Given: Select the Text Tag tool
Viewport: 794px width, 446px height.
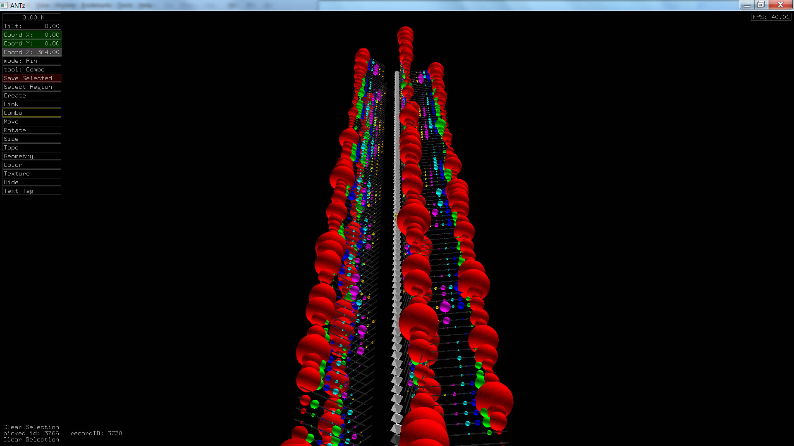Looking at the screenshot, I should tap(31, 191).
